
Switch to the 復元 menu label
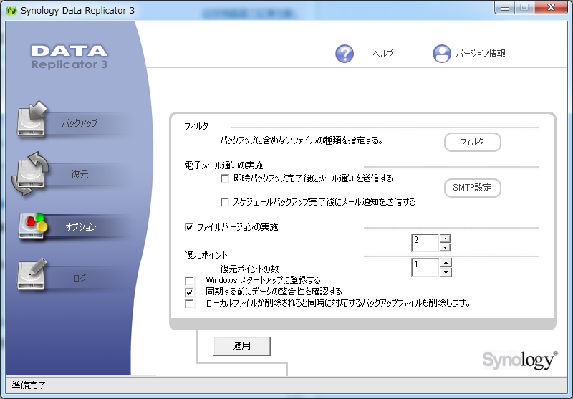[80, 174]
